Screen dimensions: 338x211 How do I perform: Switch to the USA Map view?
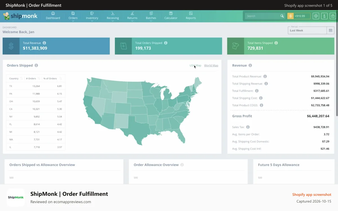[195, 66]
